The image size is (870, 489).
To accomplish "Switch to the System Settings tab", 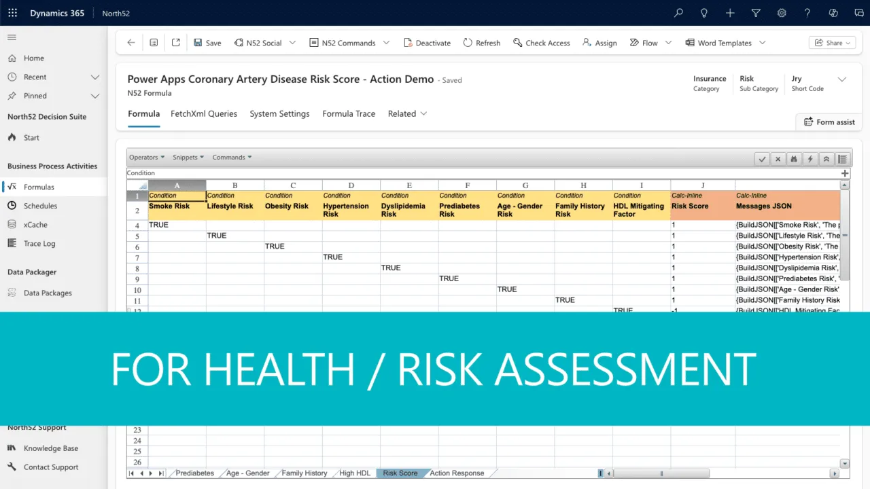I will pos(279,113).
